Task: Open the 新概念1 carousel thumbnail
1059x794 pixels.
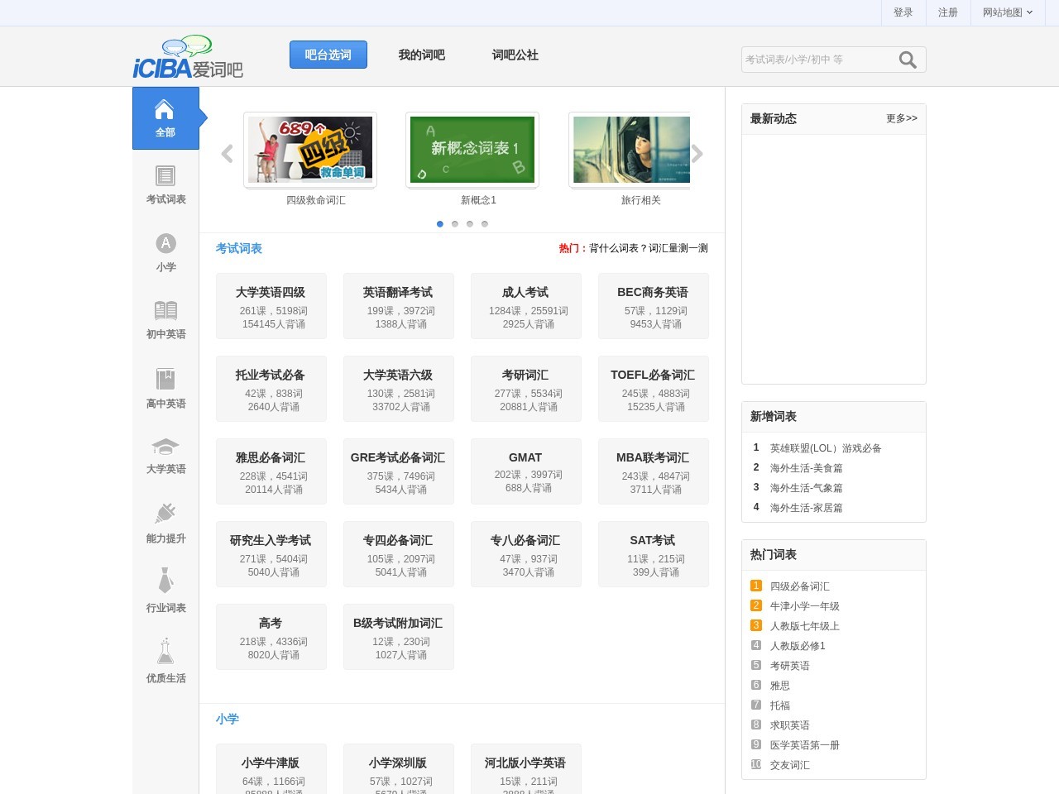Action: pyautogui.click(x=472, y=150)
